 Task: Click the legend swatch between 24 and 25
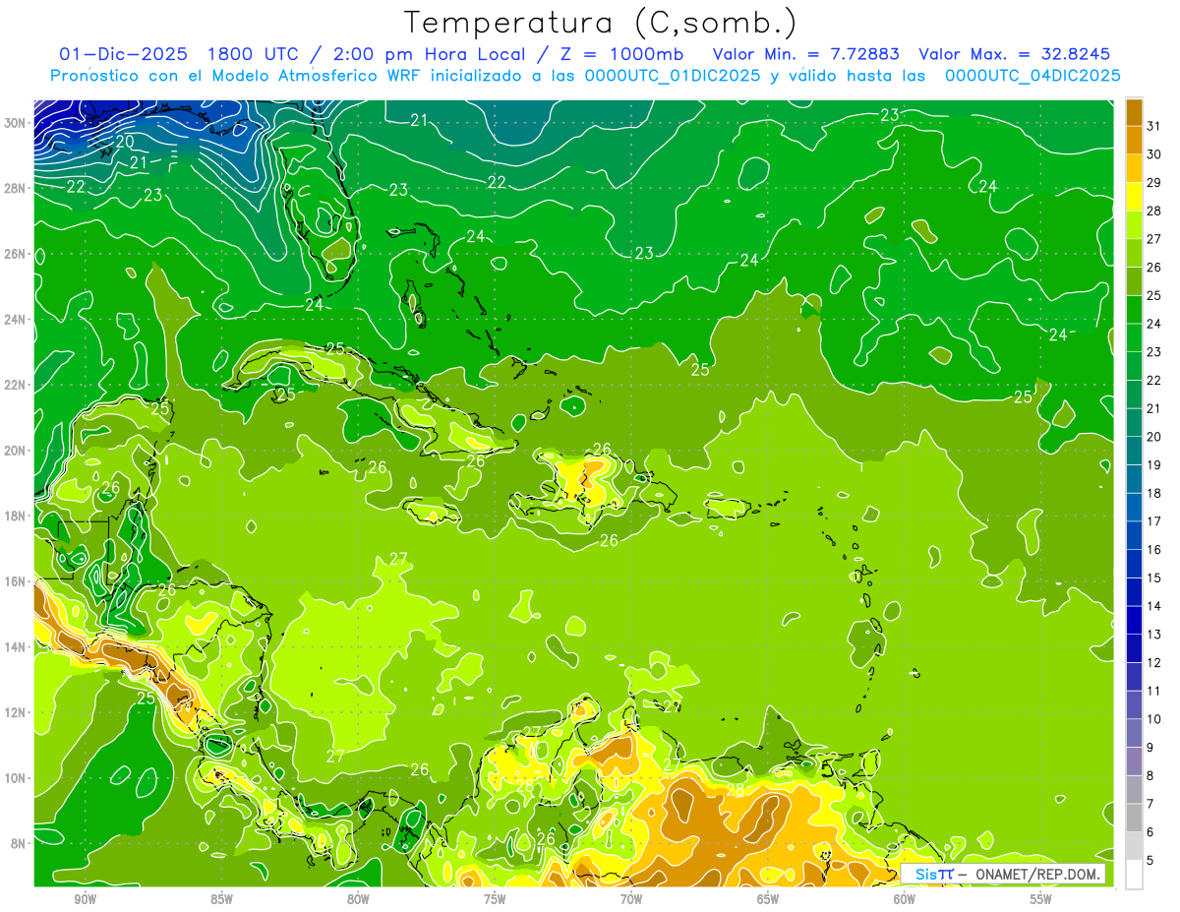pos(1134,310)
